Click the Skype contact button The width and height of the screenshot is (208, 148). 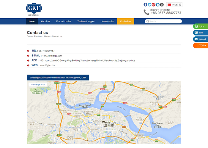coord(201,26)
